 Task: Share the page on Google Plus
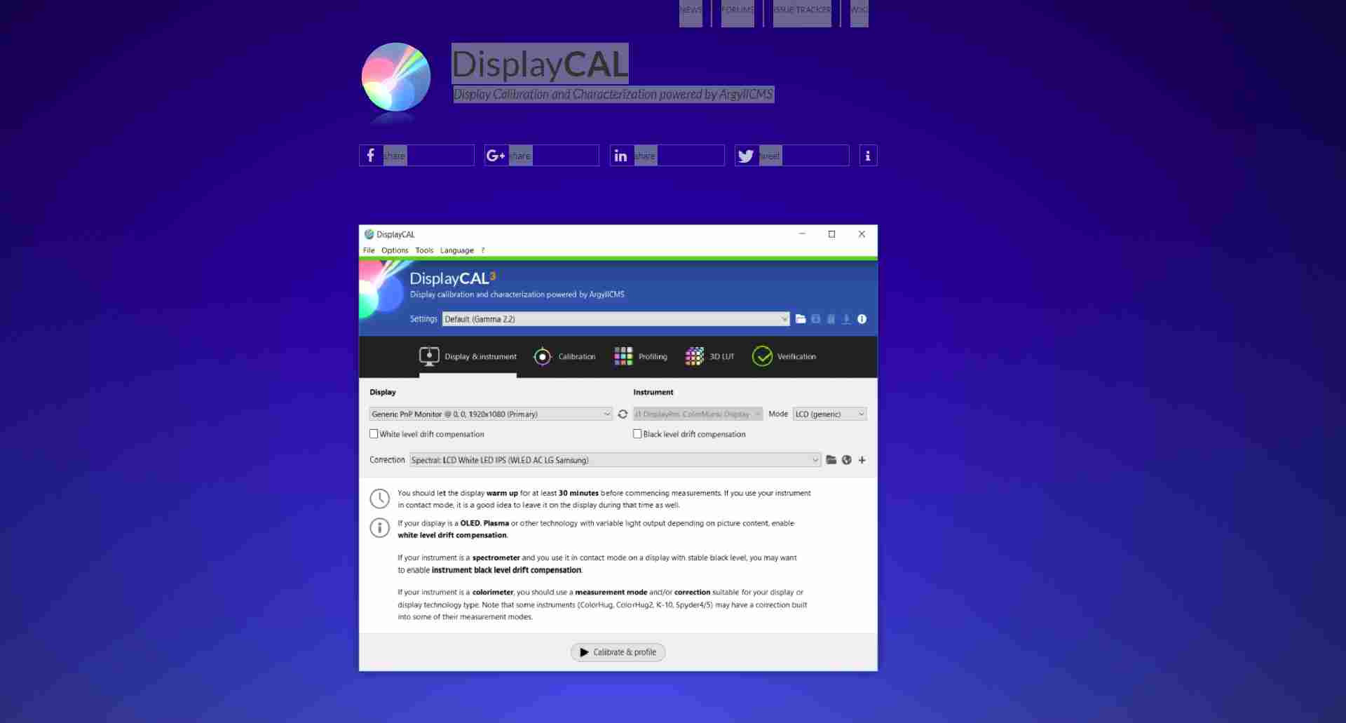541,156
